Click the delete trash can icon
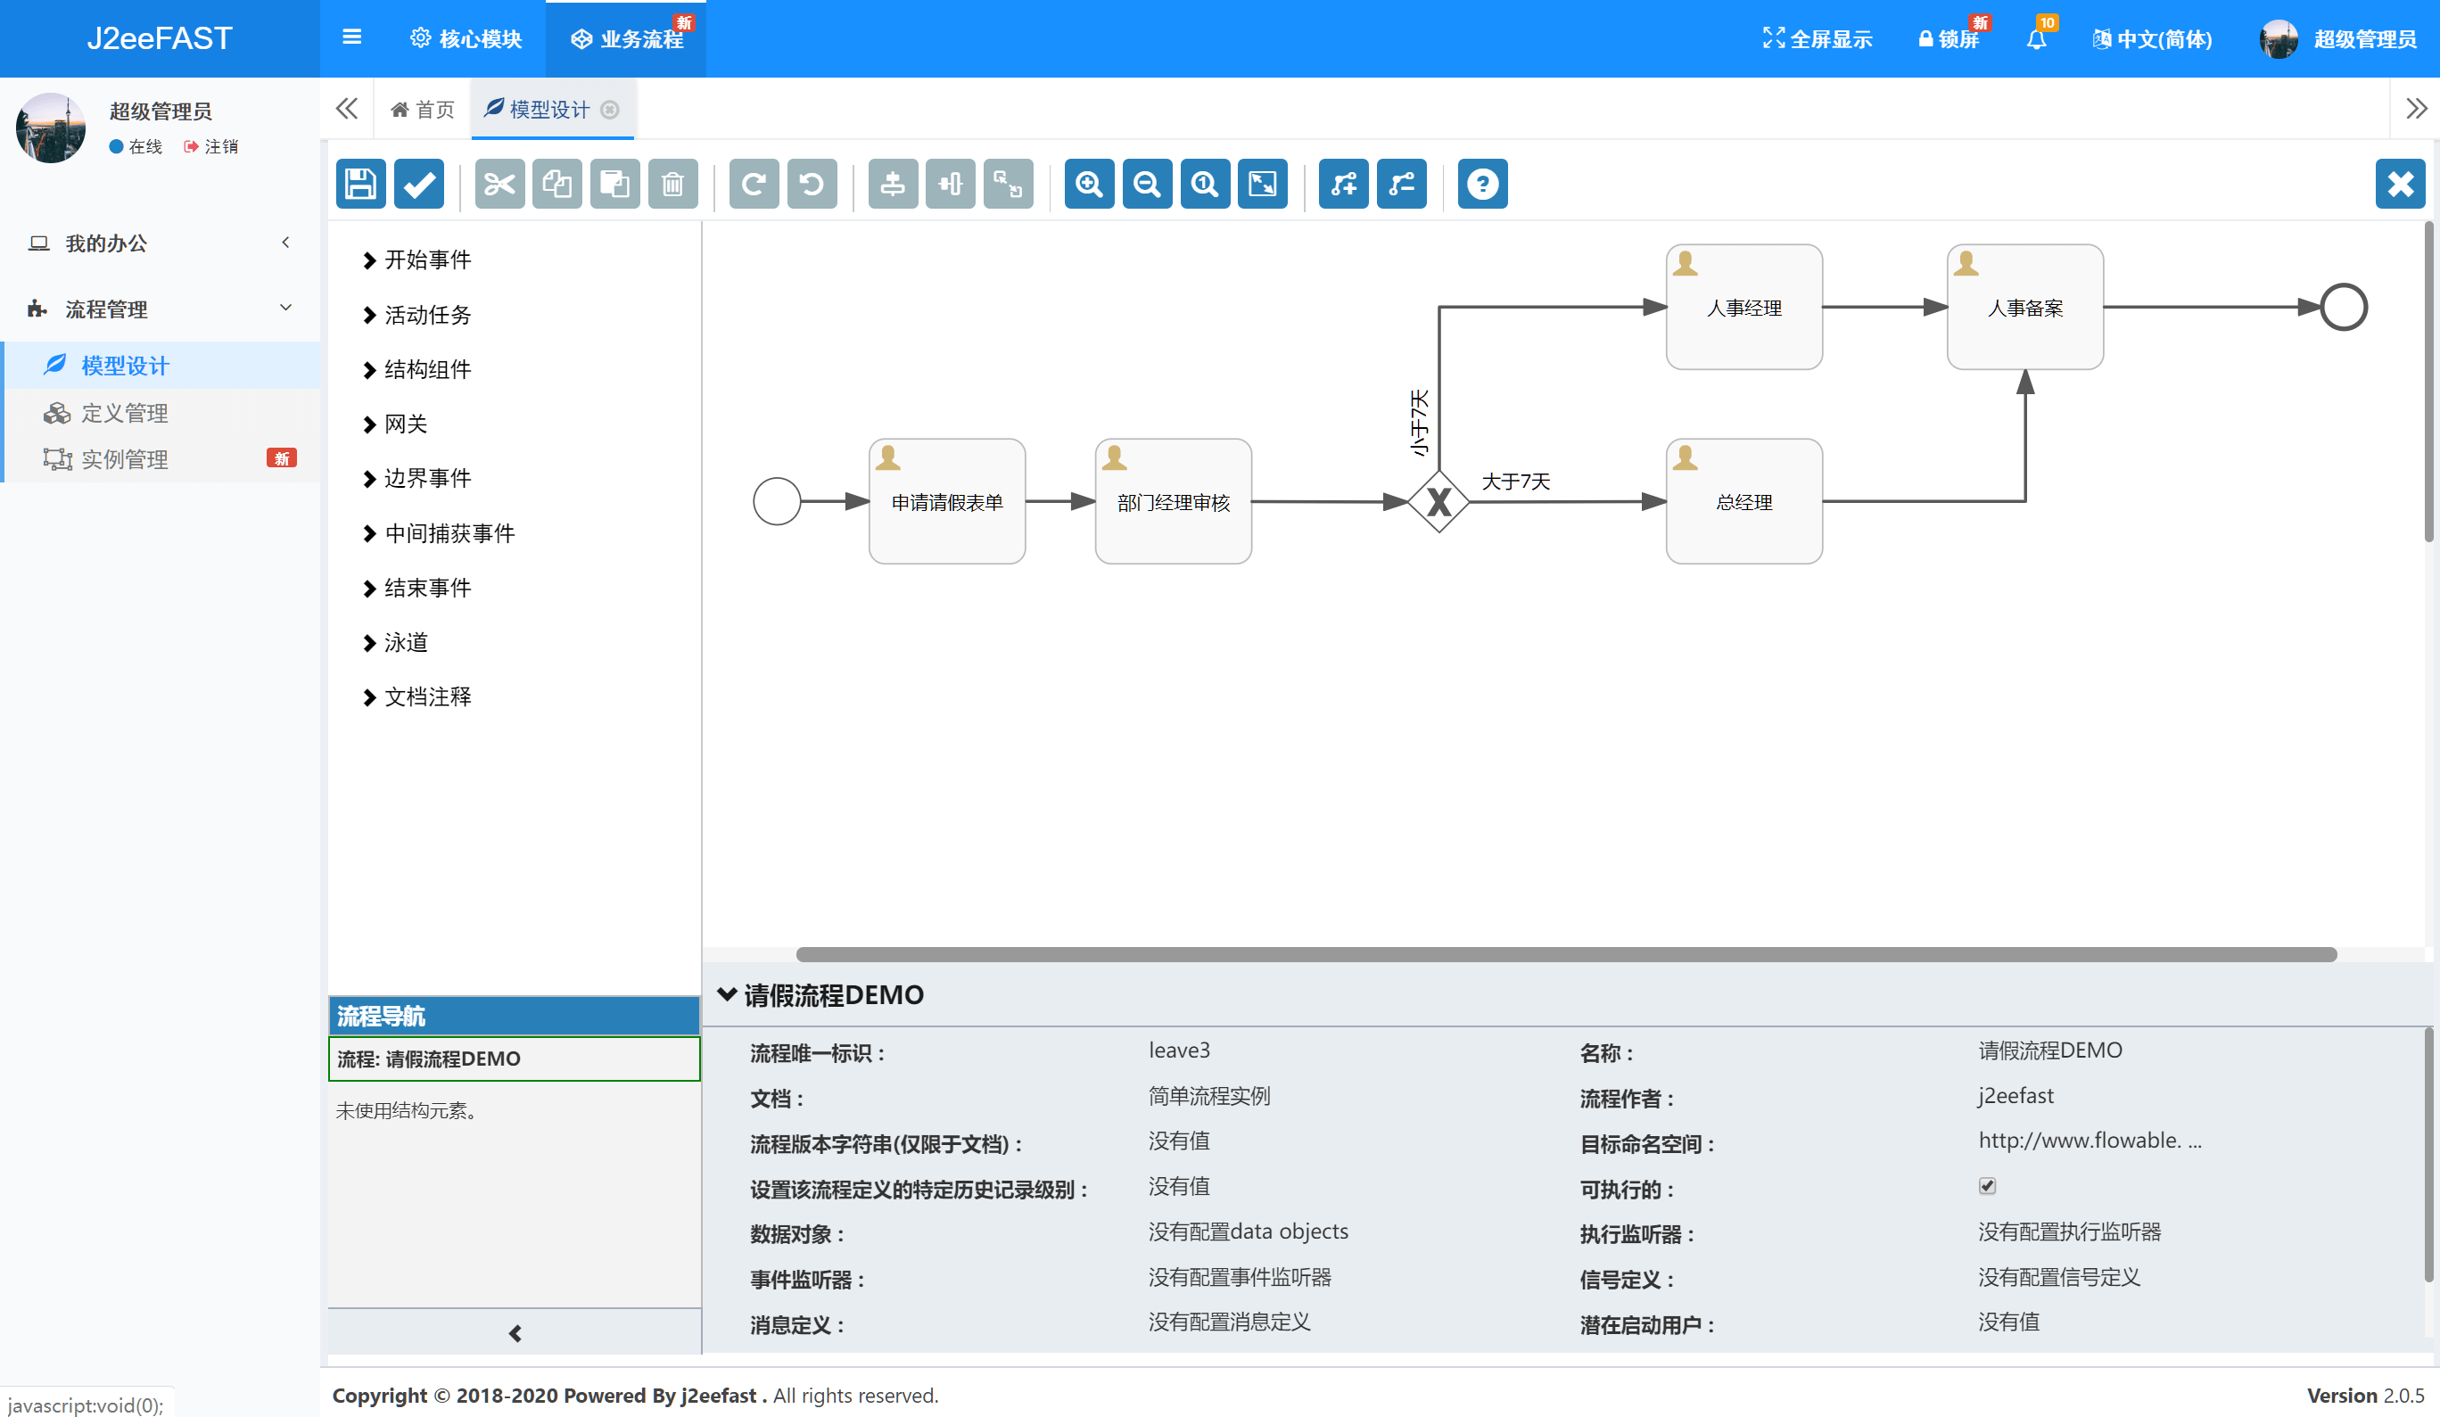The width and height of the screenshot is (2440, 1417). [672, 184]
